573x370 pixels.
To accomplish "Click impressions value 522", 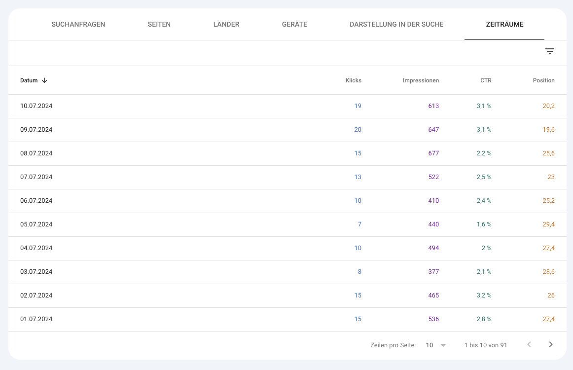I will pos(433,177).
